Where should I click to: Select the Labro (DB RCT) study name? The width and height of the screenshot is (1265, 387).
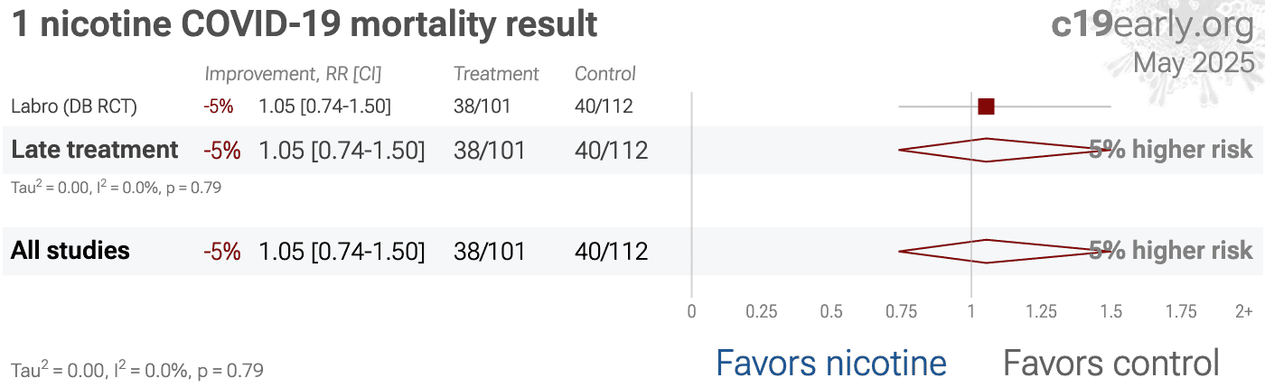click(x=74, y=106)
